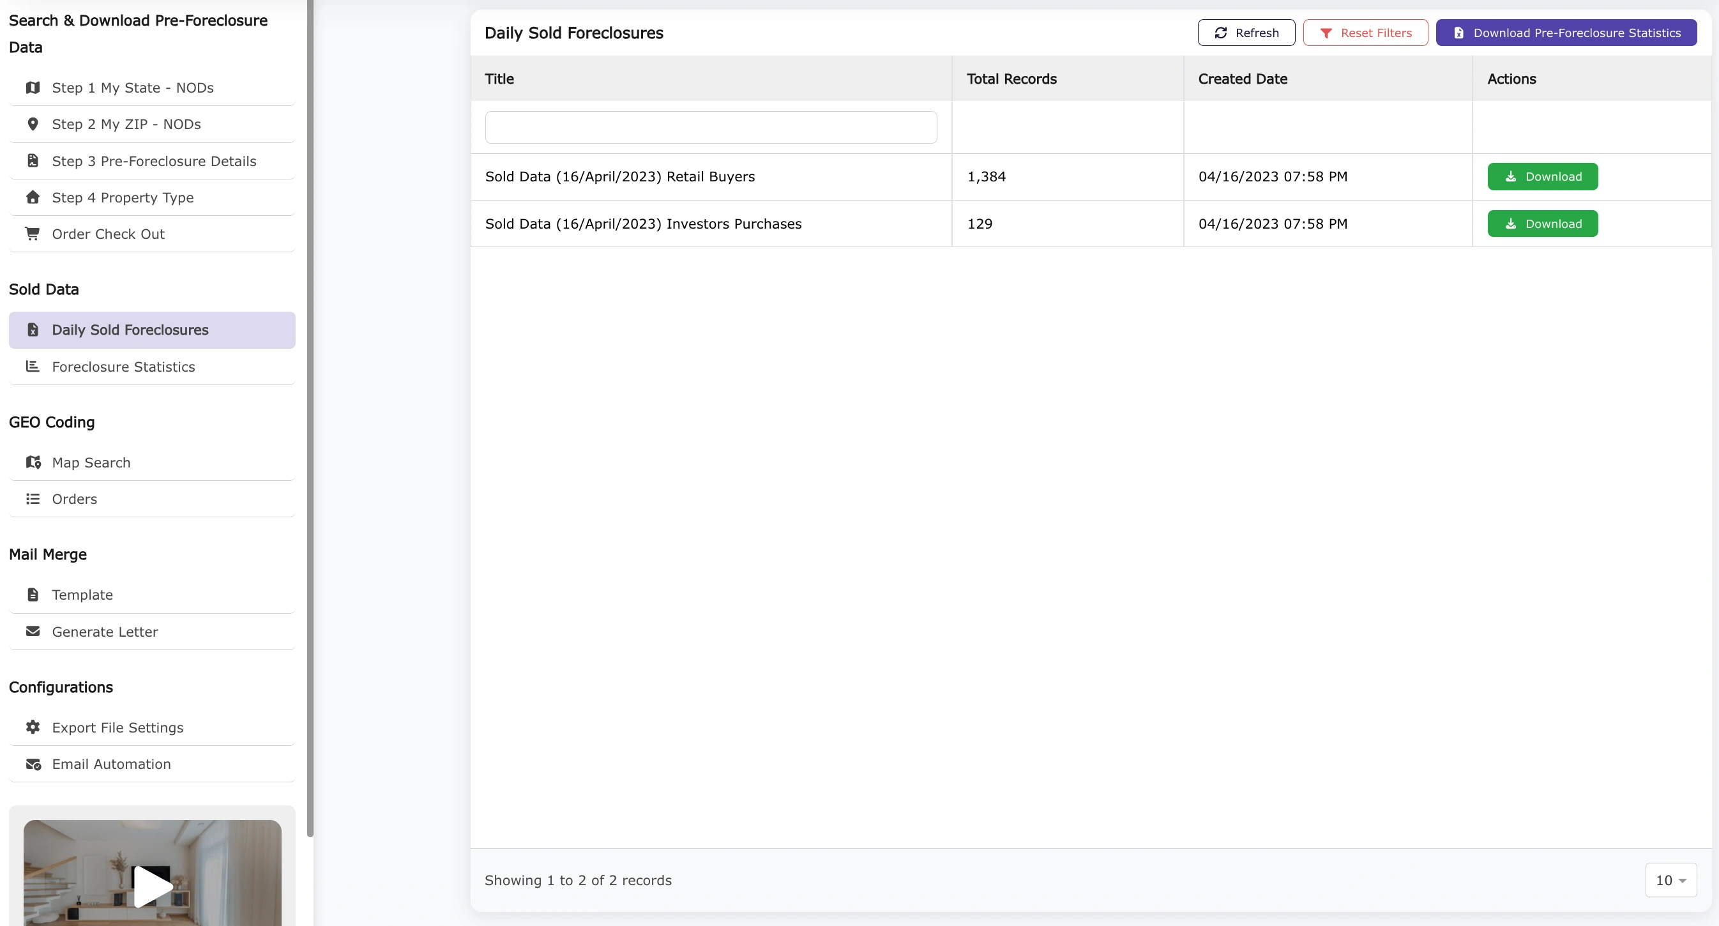Click the envelope icon next to Generate Letter

(33, 631)
